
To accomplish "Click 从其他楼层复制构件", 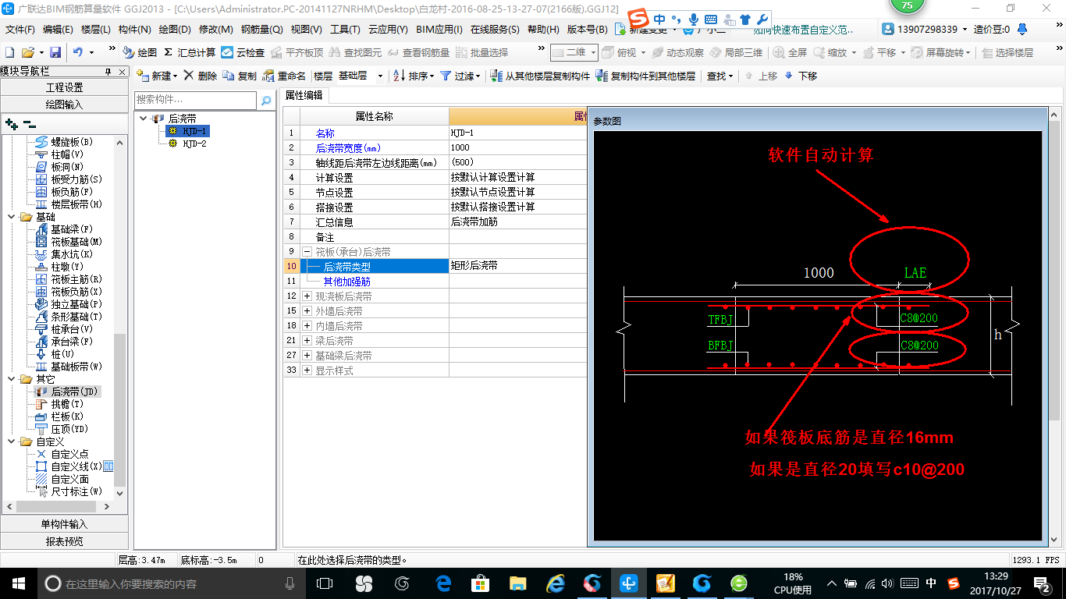I will pyautogui.click(x=540, y=76).
